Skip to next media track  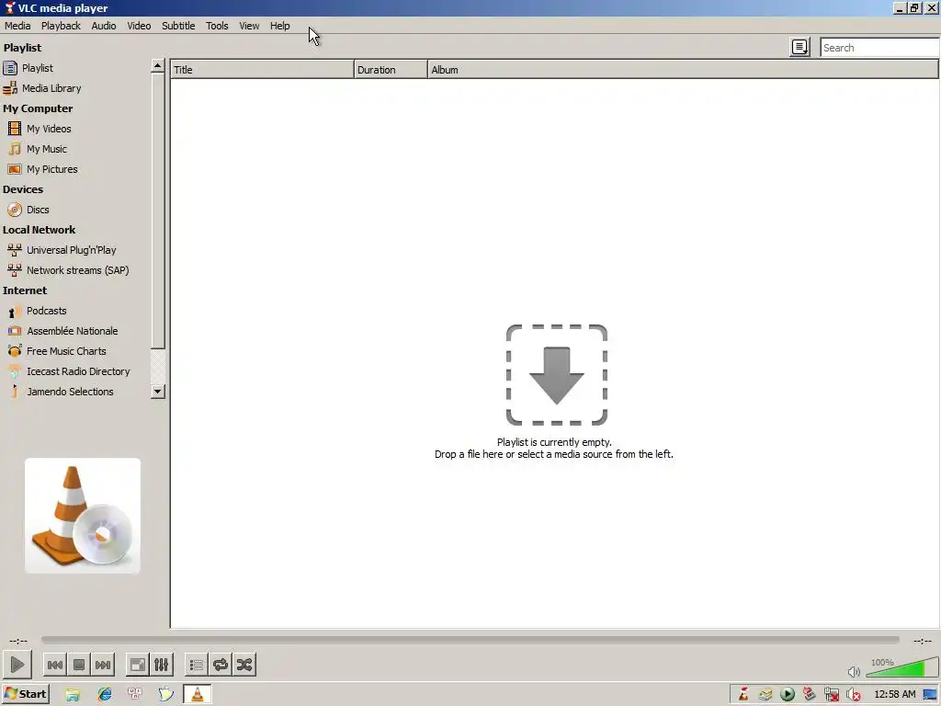pos(103,665)
